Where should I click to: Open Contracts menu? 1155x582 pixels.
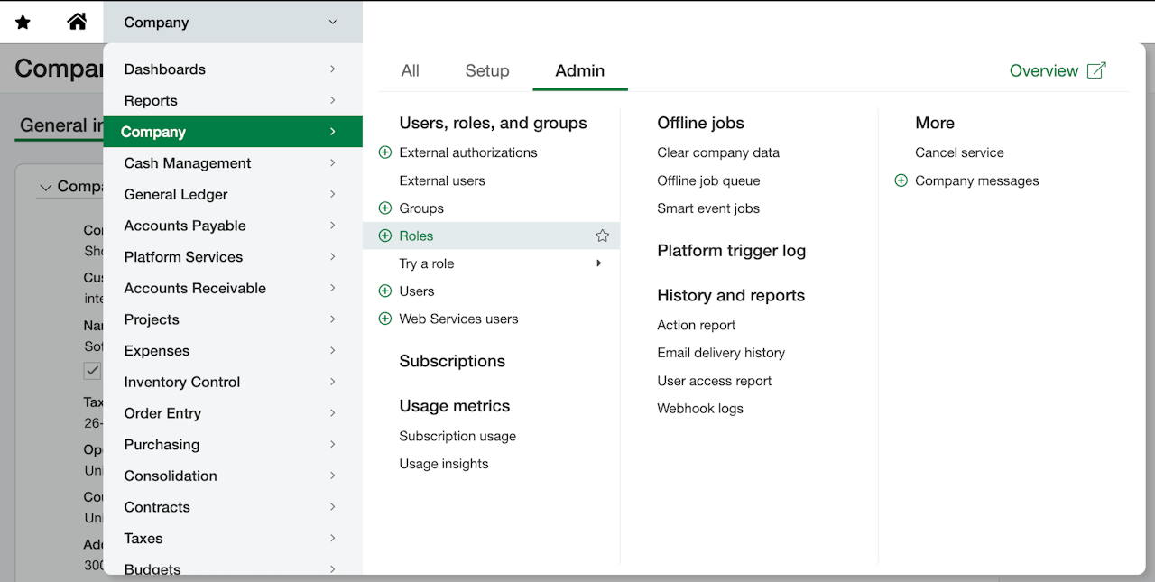(233, 507)
